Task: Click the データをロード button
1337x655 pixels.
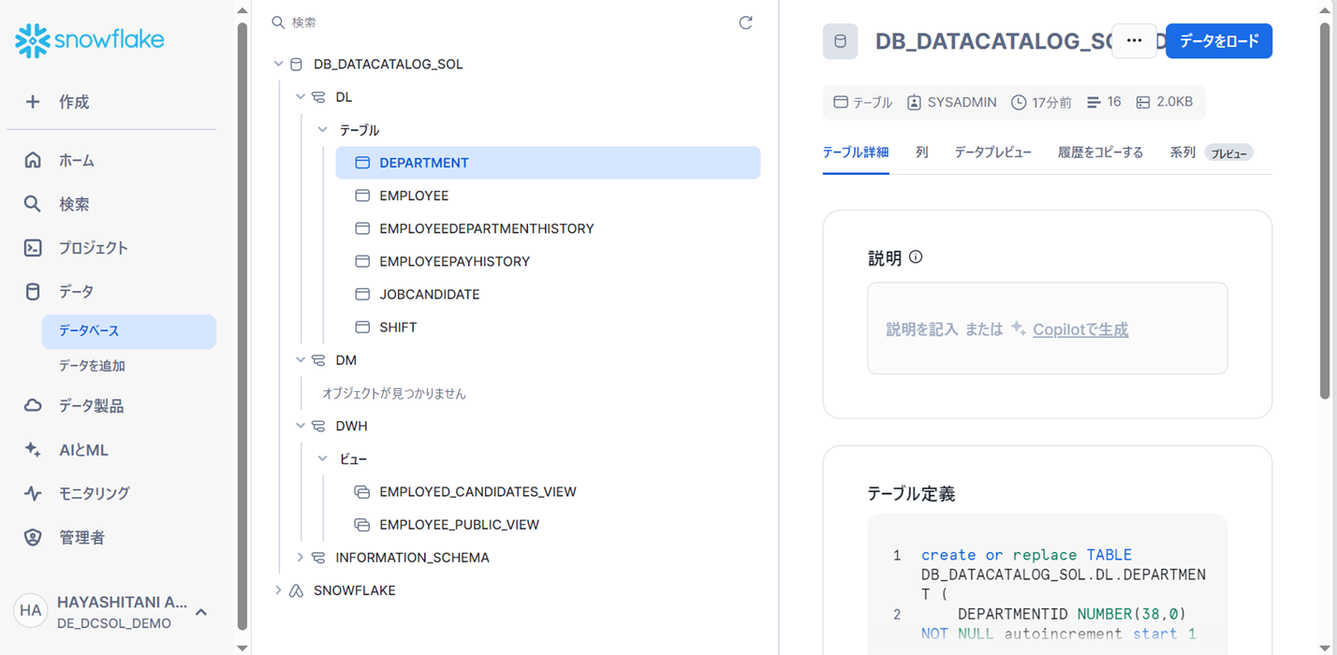Action: [1219, 41]
